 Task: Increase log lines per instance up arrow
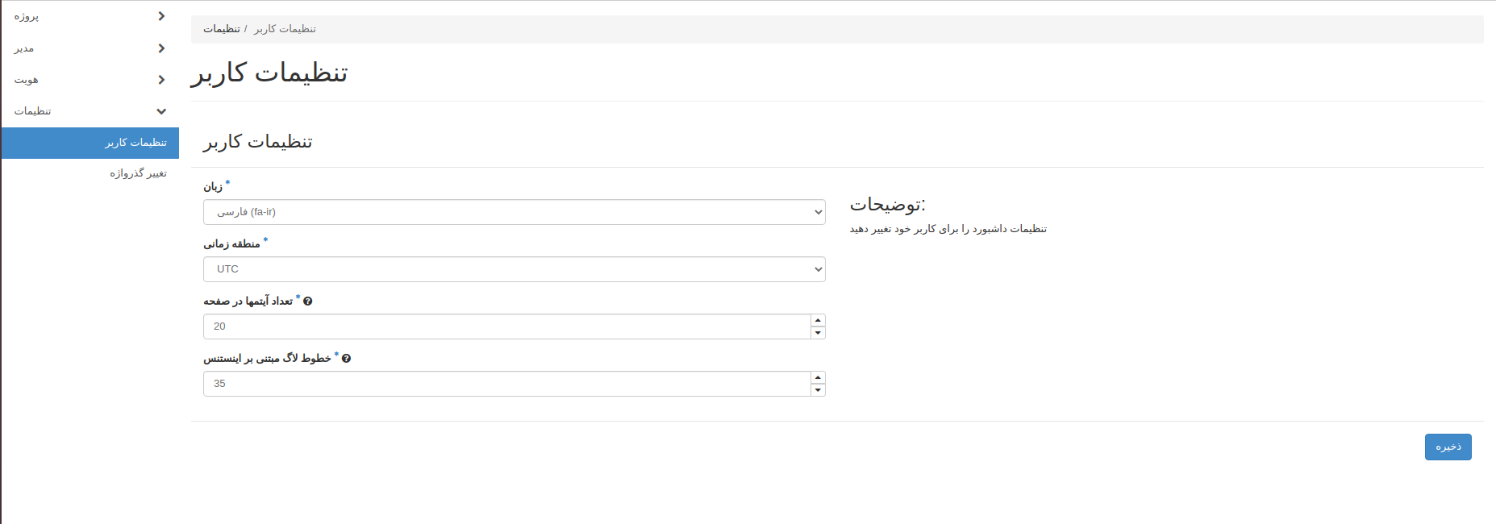tap(818, 378)
